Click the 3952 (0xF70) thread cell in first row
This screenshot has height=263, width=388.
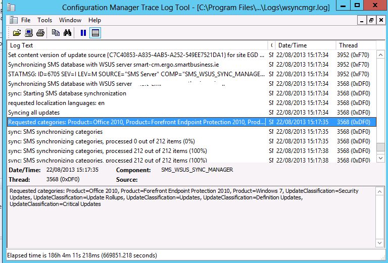click(x=353, y=55)
